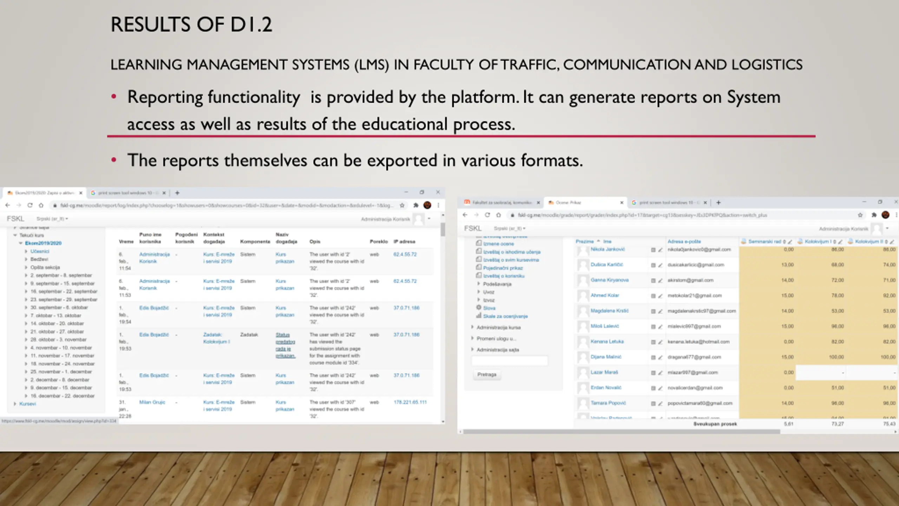The height and width of the screenshot is (506, 899).
Task: Click user avatar in left Moodle header
Action: [x=419, y=219]
